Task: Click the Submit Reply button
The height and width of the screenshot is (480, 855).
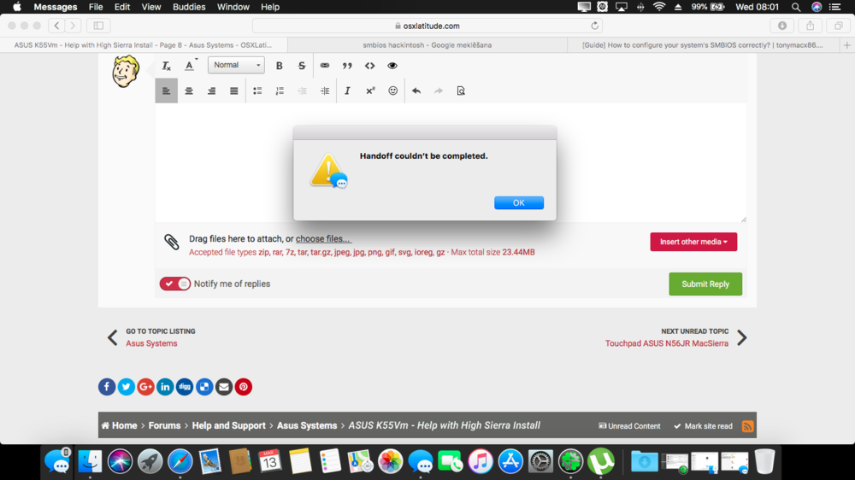Action: (x=705, y=284)
